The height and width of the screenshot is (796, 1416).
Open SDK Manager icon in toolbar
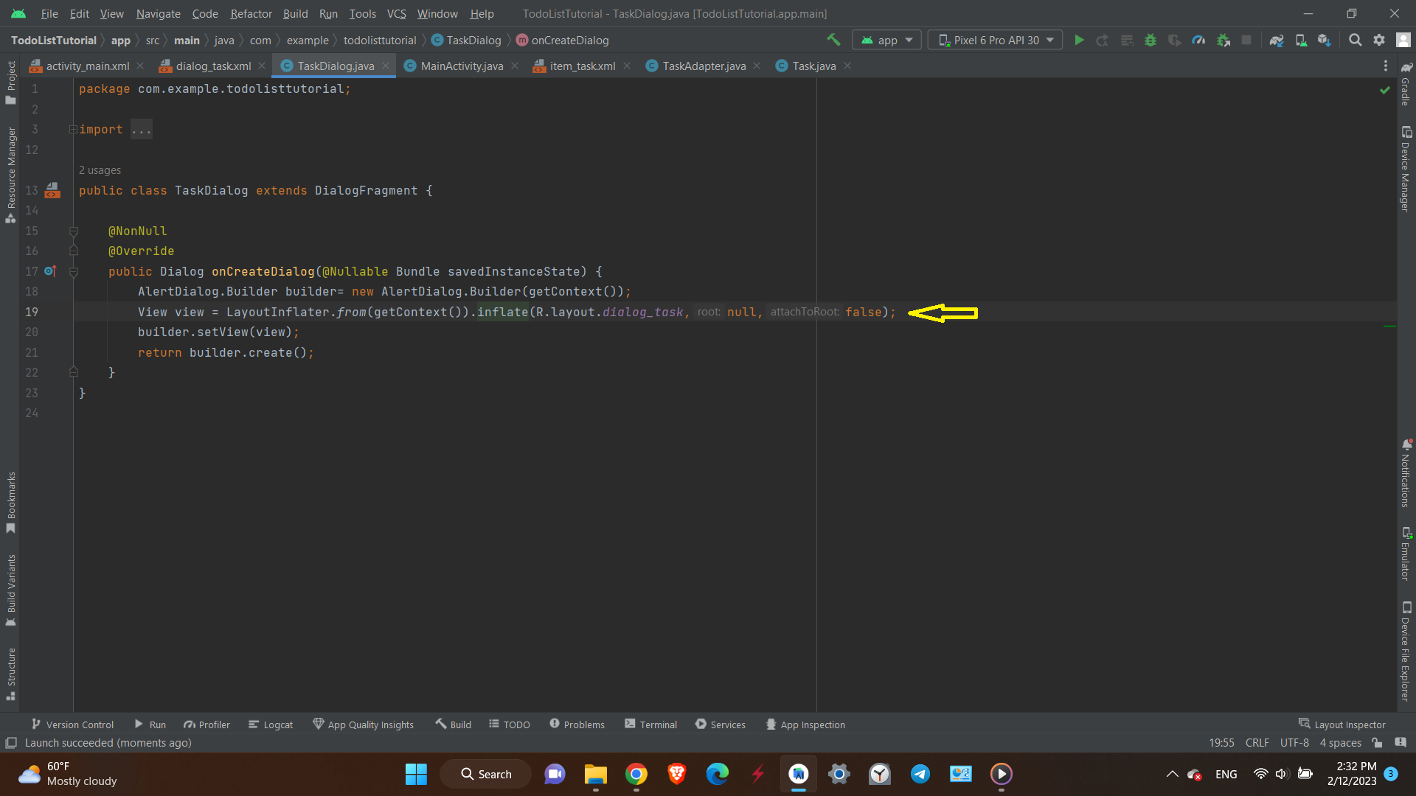pyautogui.click(x=1325, y=40)
